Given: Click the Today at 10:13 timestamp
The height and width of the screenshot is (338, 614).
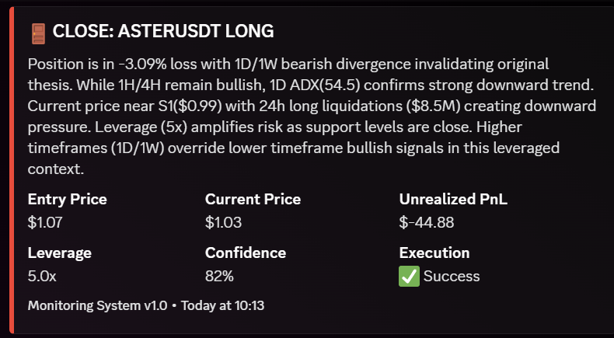Looking at the screenshot, I should pyautogui.click(x=223, y=305).
